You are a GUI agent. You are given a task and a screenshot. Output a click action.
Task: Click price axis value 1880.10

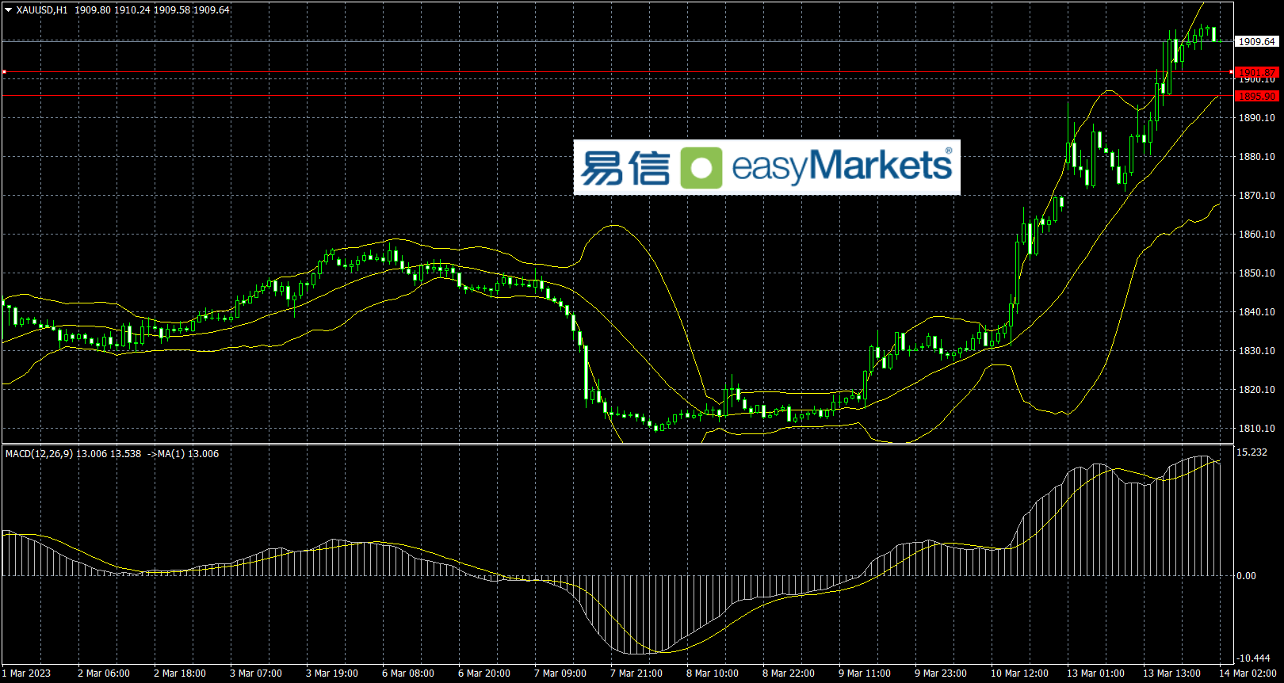point(1257,157)
